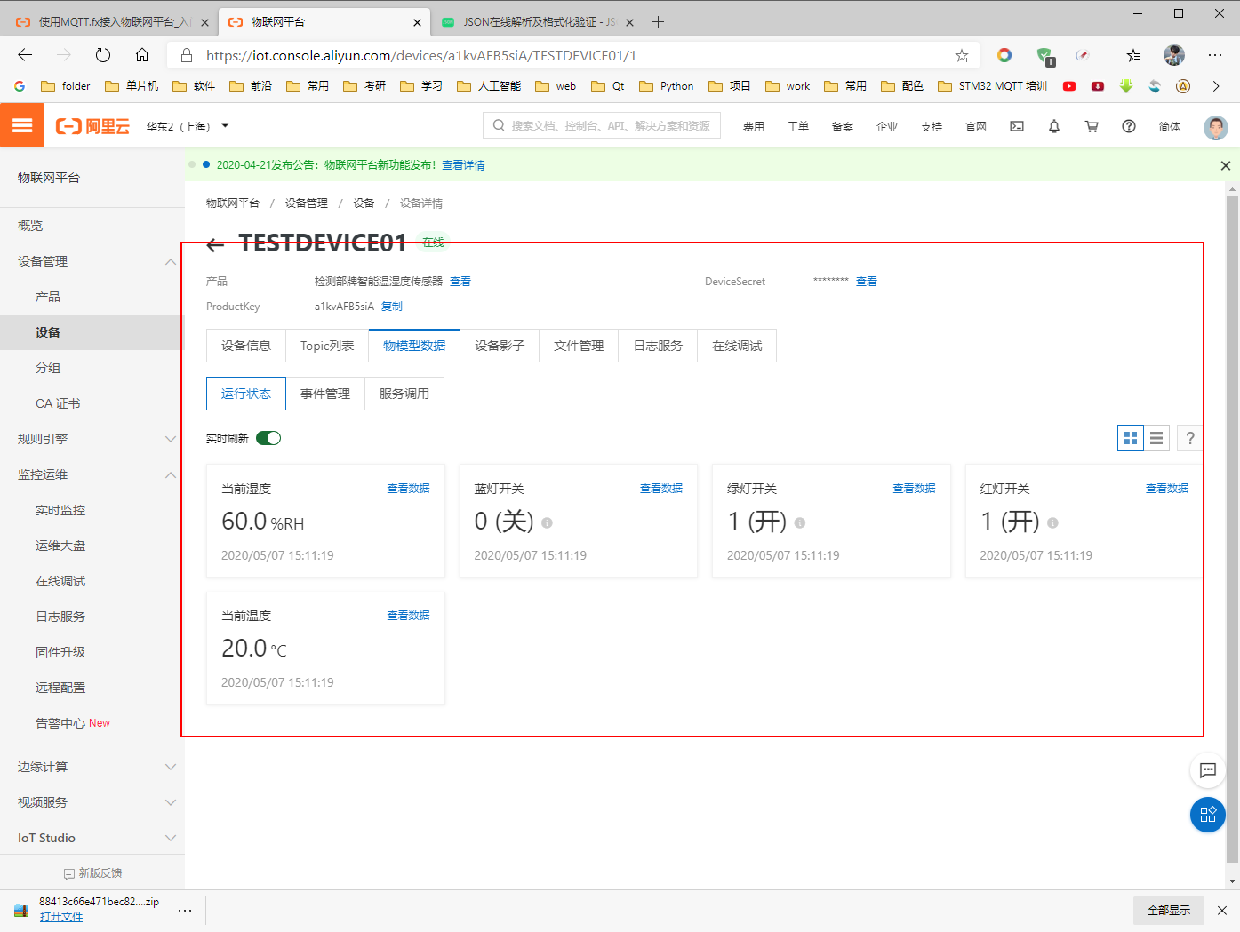Bookmark this page with the star icon
The height and width of the screenshot is (932, 1240).
(x=962, y=55)
